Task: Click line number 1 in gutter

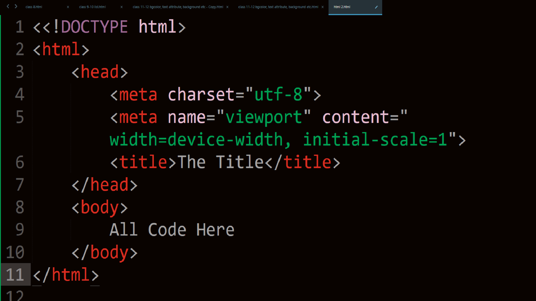Action: pyautogui.click(x=20, y=27)
